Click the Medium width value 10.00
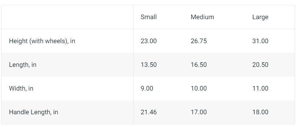This screenshot has width=296, height=127. (199, 88)
